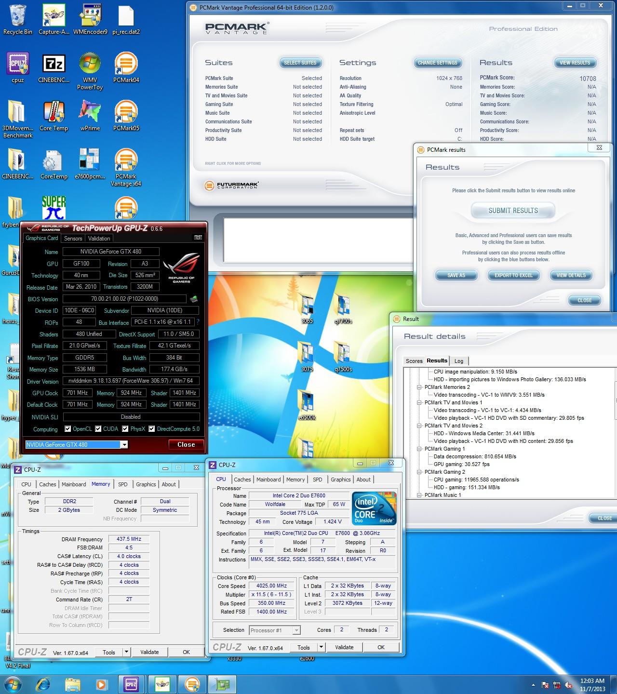Toggle the PhysX checkbox in GPU-Z
The height and width of the screenshot is (694, 617).
125,428
